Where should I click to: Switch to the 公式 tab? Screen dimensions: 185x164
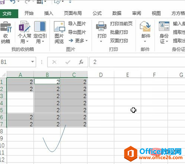[x=97, y=13]
